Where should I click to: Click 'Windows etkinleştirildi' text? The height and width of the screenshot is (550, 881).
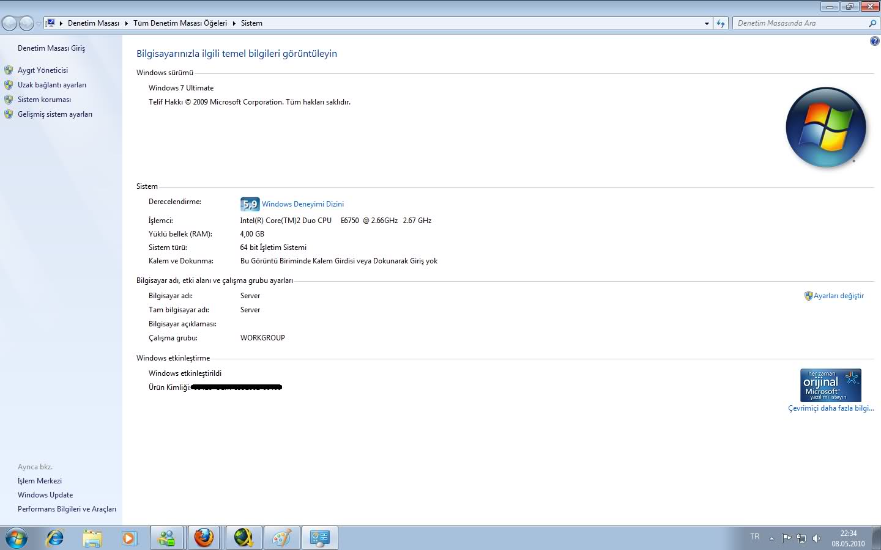pos(185,373)
